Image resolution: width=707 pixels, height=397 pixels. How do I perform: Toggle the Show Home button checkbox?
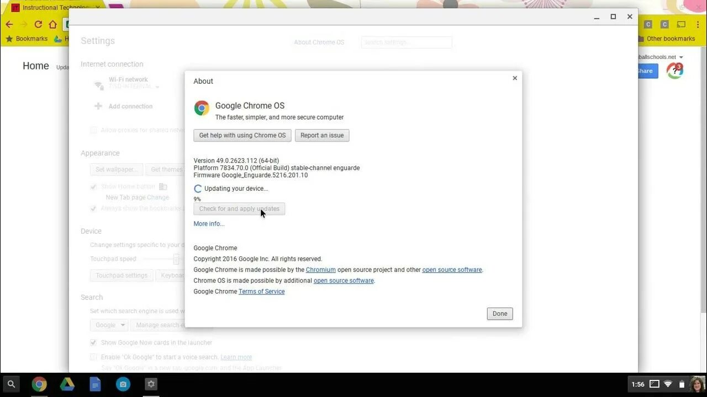point(93,187)
